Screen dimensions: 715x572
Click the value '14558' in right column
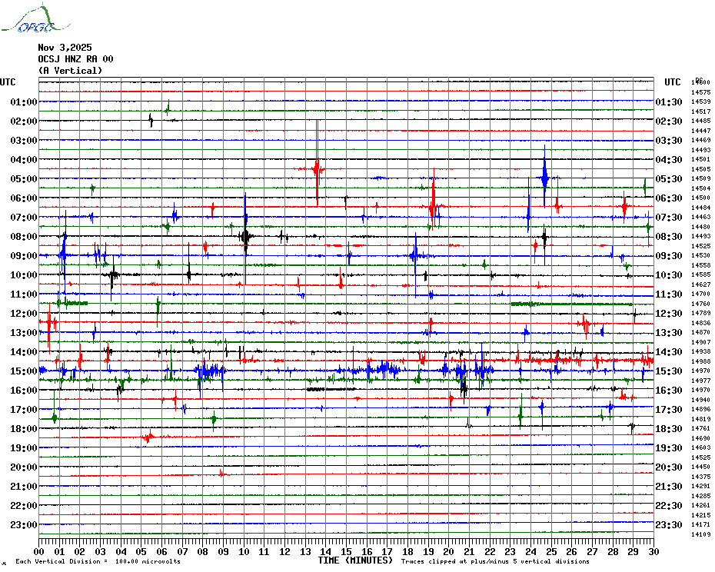click(x=701, y=265)
